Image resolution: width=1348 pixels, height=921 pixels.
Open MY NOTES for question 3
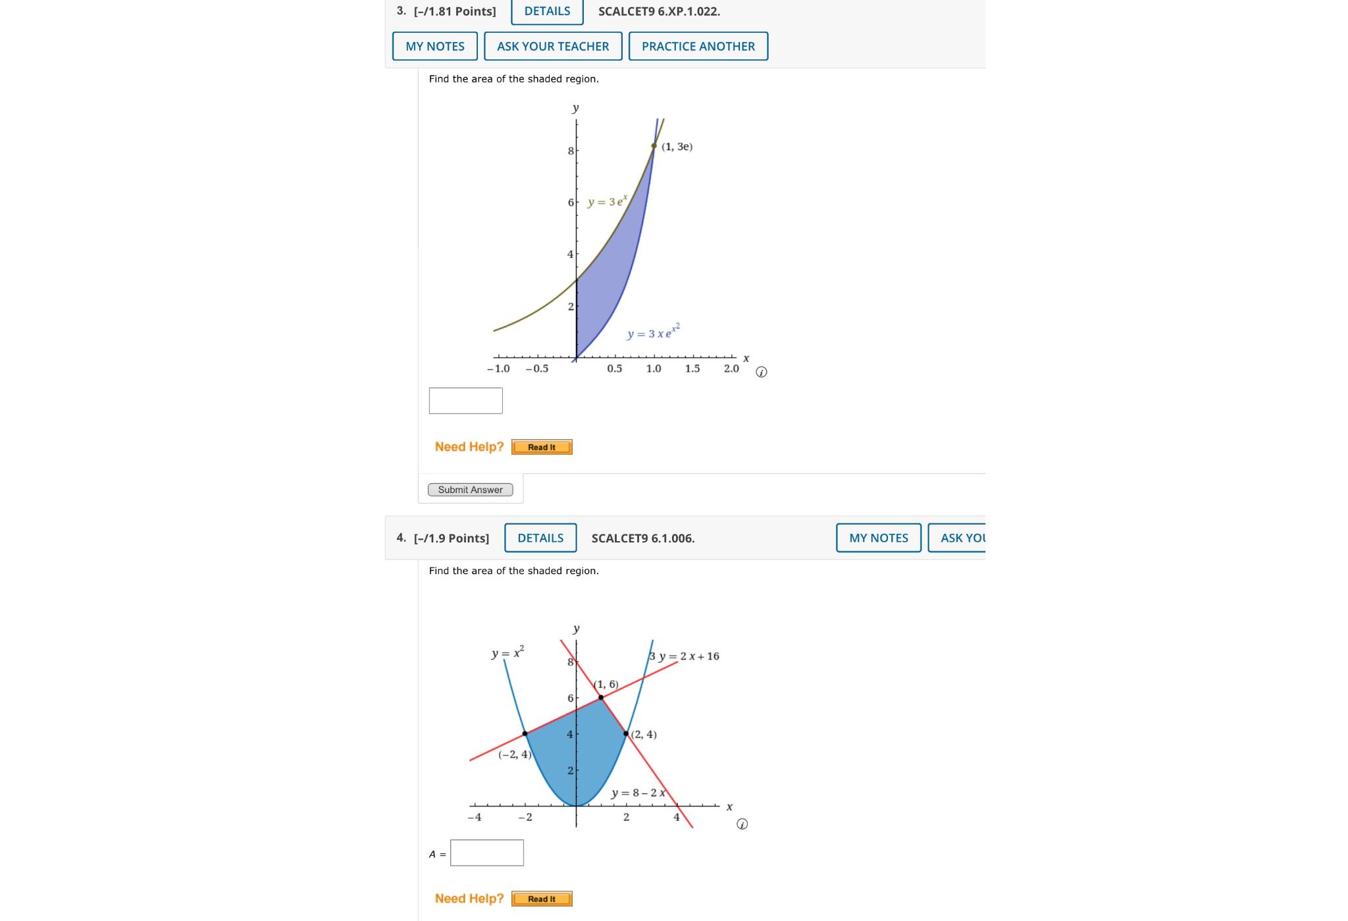coord(434,46)
